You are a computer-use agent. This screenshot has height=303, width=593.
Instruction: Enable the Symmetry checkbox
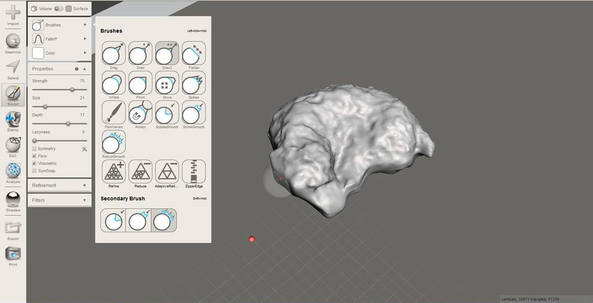(34, 149)
